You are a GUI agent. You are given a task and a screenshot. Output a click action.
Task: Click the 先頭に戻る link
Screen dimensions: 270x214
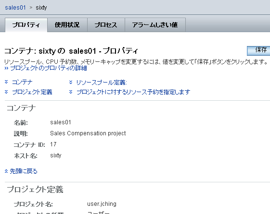pyautogui.click(x=24, y=171)
